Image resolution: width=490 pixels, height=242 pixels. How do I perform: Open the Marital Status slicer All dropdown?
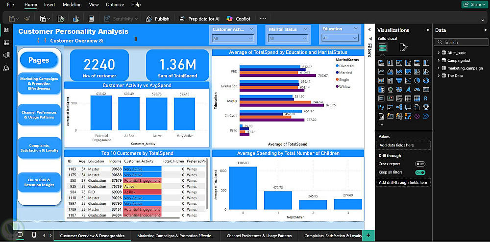pyautogui.click(x=288, y=38)
